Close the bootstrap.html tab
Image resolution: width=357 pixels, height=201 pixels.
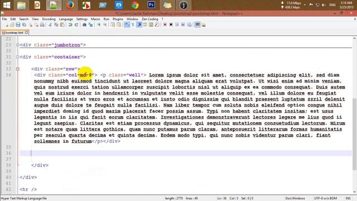click(26, 32)
